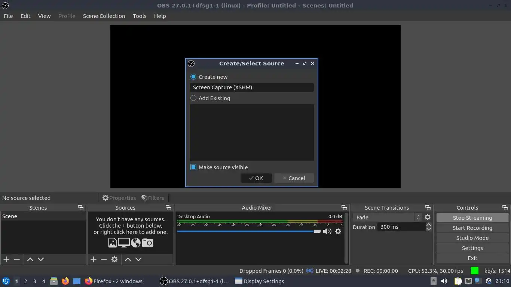The image size is (511, 287).
Task: Open the volume control in the system tray
Action: click(444, 281)
